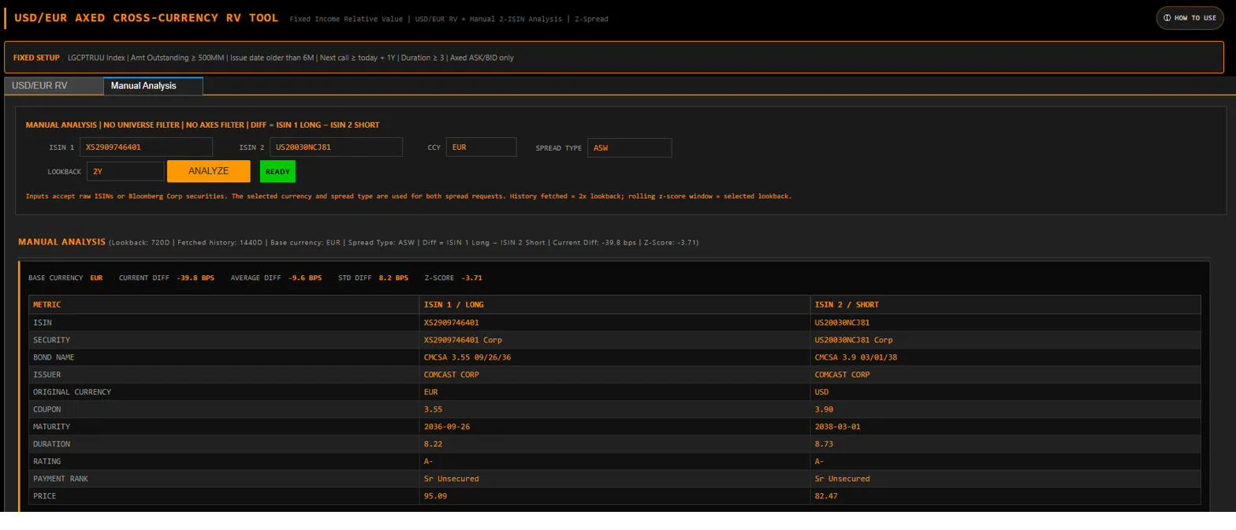Open the Lookback 2Y dropdown
The height and width of the screenshot is (530, 1236).
[125, 171]
